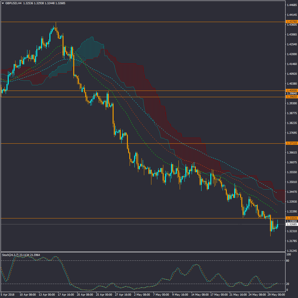Screen dimensions: 298x298
Task: Click the 5 Apr 2018 date label
Action: pos(7,294)
